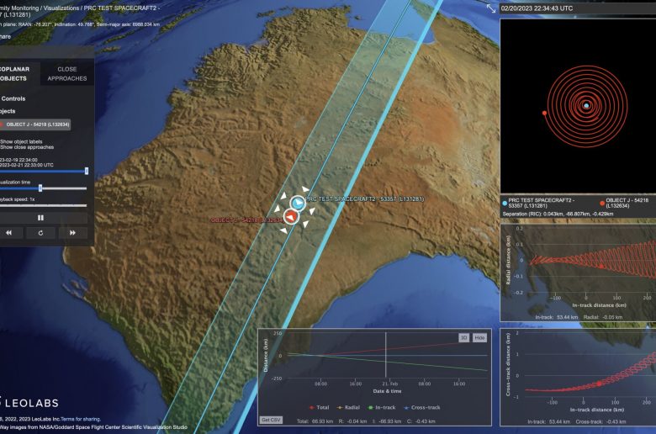
Task: Toggle Show close approaches checkbox
Action: (x=25, y=147)
